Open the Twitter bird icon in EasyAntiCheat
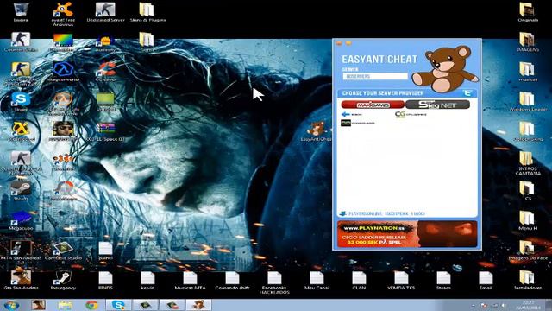The width and height of the screenshot is (552, 311). click(x=467, y=93)
